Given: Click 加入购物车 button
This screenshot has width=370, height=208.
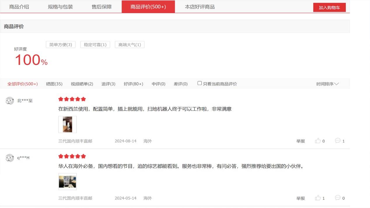Looking at the screenshot, I should click(x=329, y=8).
